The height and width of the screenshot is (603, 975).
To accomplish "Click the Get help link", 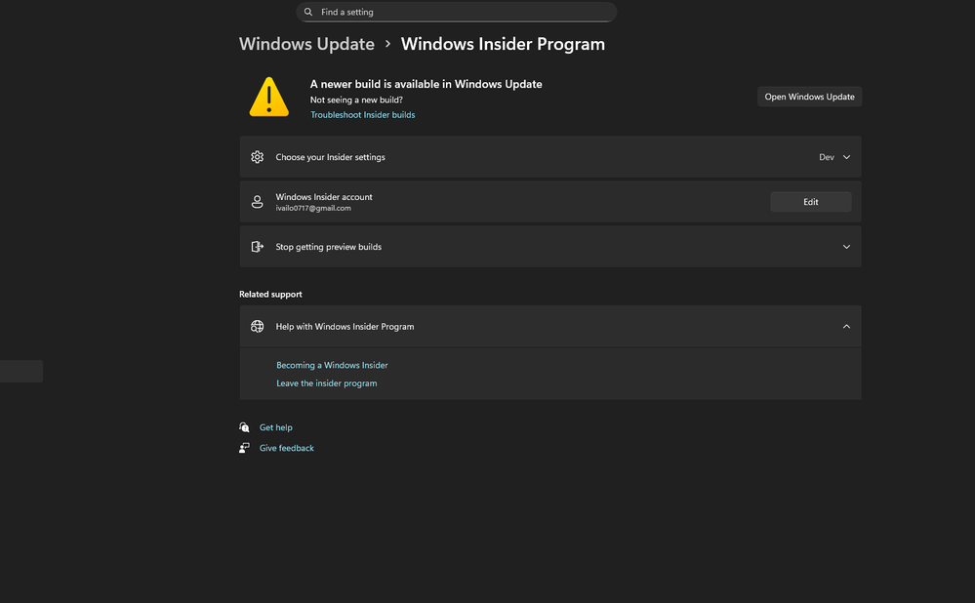I will [x=275, y=427].
